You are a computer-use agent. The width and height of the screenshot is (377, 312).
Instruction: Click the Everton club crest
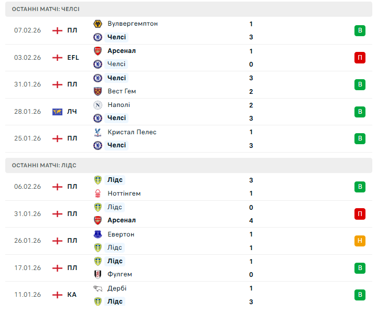(98, 234)
